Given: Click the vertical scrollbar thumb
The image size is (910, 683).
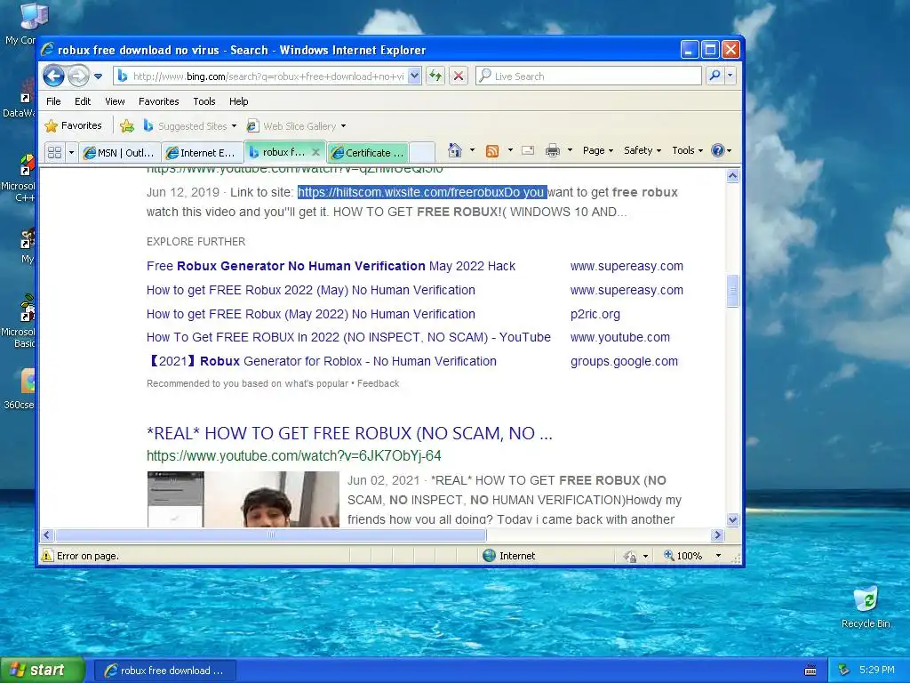Looking at the screenshot, I should (x=732, y=291).
